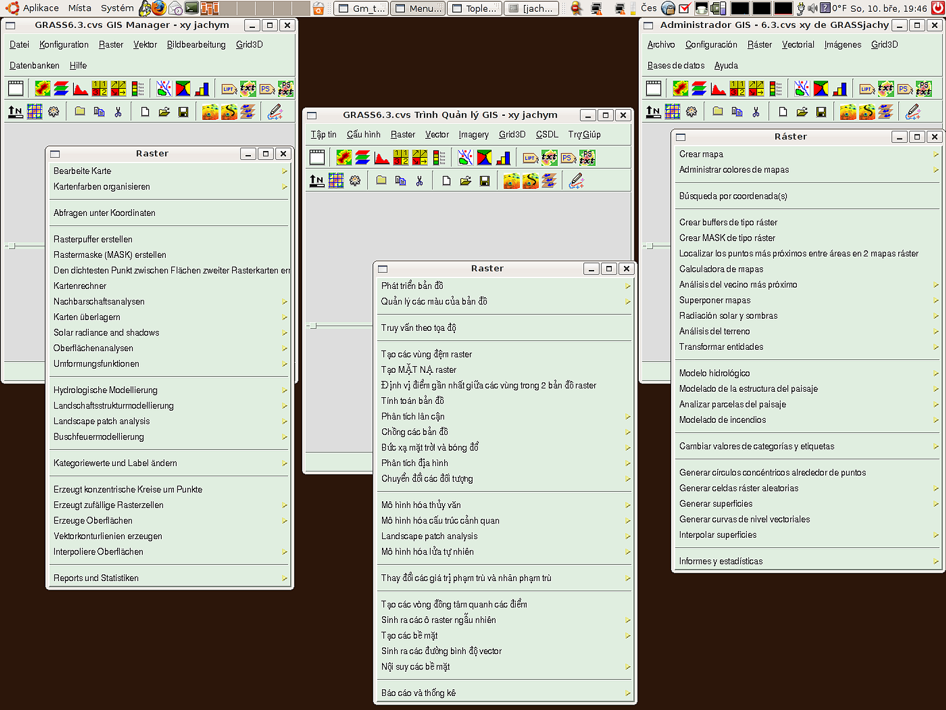Select 'Rasterpuffer erstellen' menu entry

[x=169, y=239]
